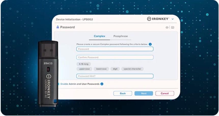Click the 6-16 long criteria chip
The image size is (219, 116).
point(84,64)
